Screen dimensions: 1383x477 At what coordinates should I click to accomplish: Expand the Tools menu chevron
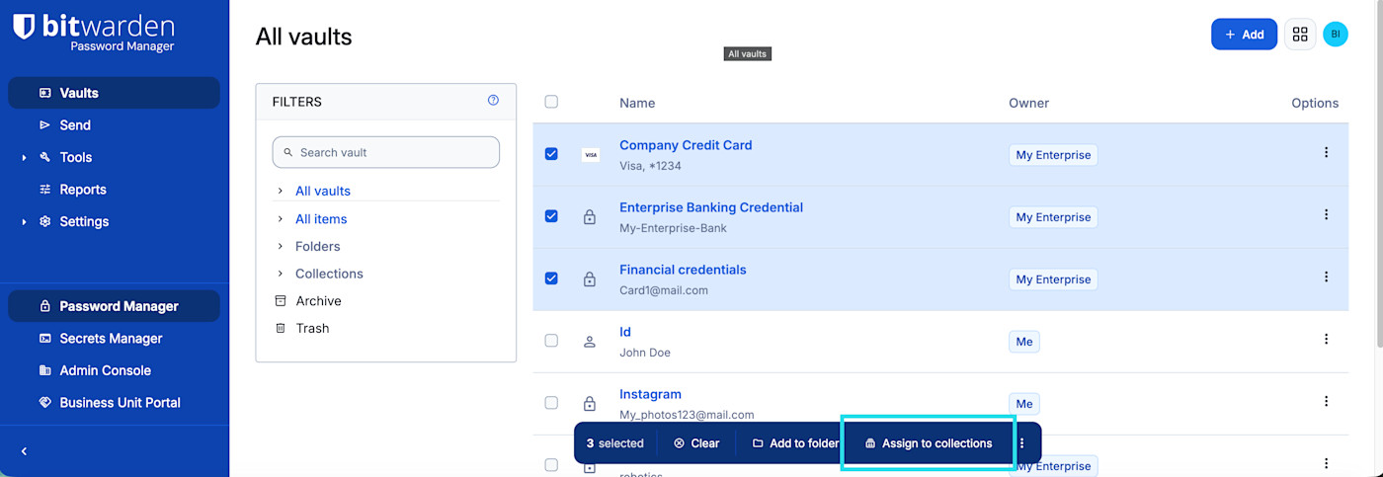point(24,158)
